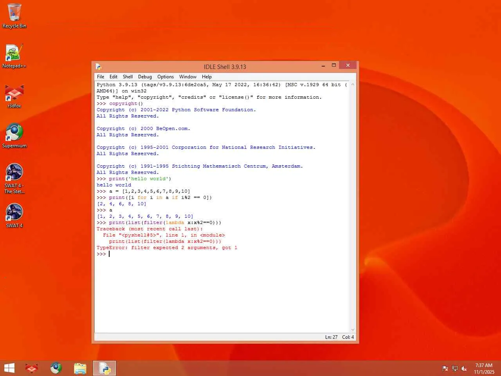
Task: Click the 'Traceback (most recent call last):' line
Action: coord(150,229)
